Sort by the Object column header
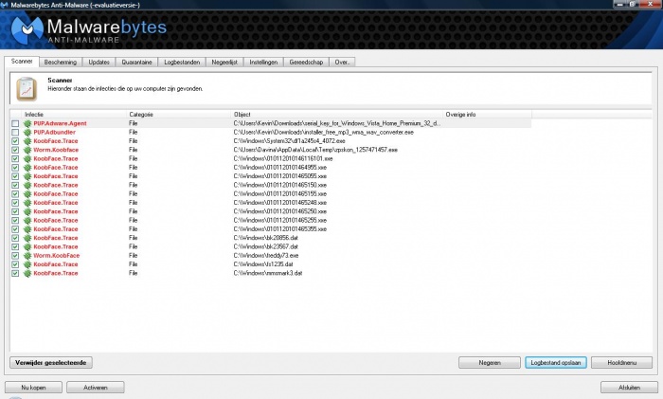 tap(336, 115)
